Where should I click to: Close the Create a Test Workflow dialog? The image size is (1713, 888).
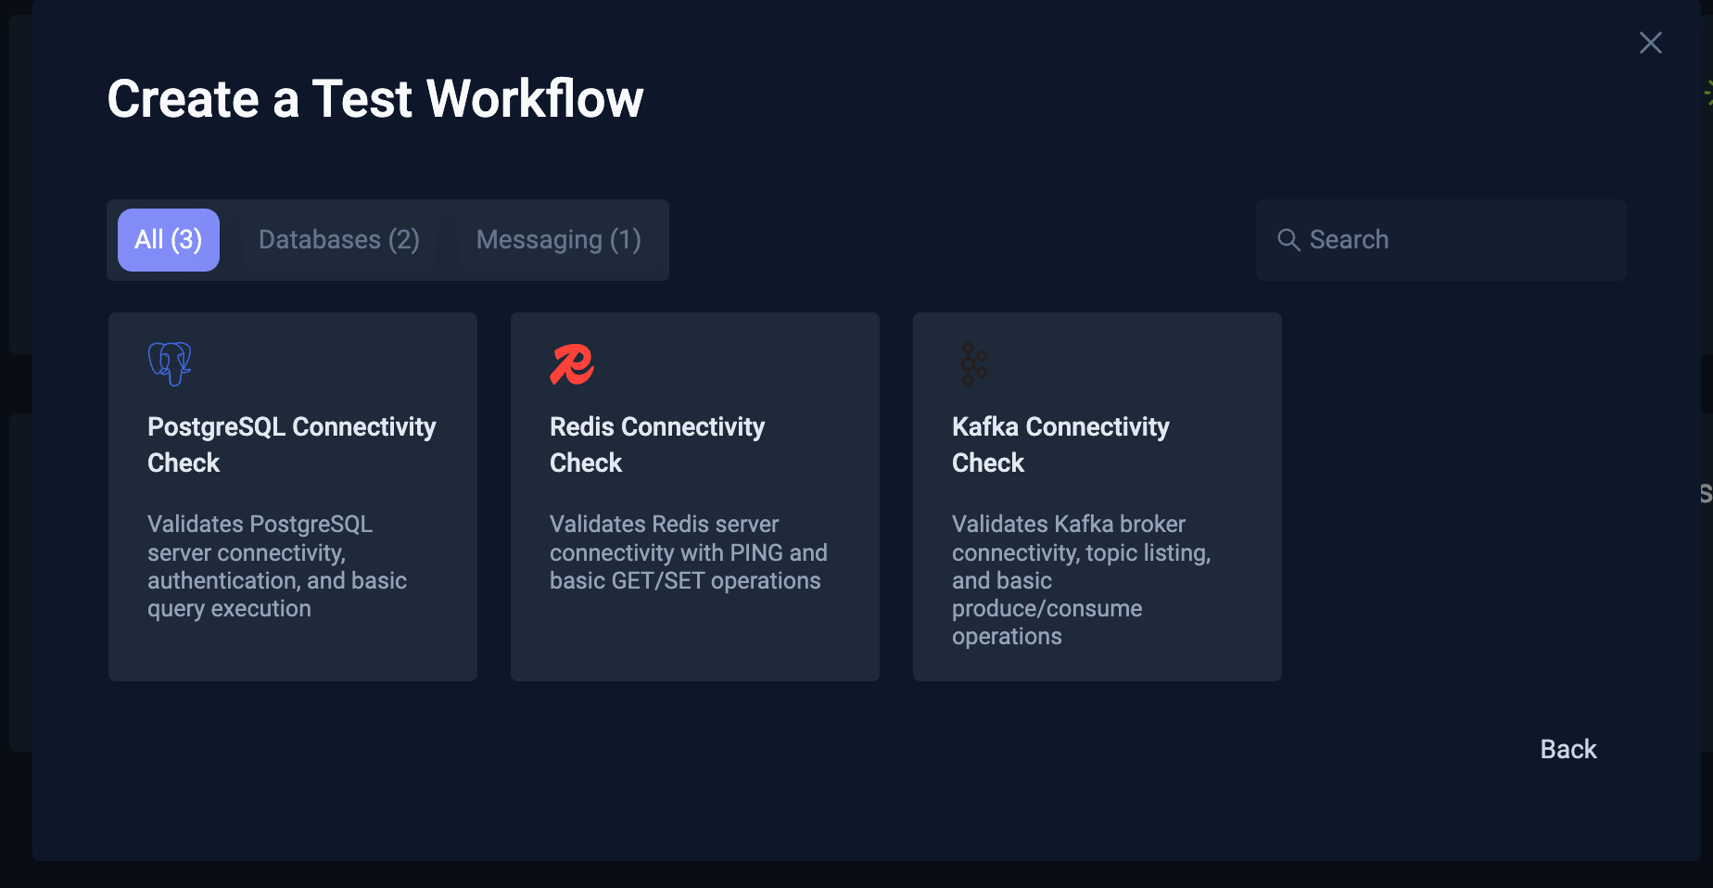[x=1650, y=43]
